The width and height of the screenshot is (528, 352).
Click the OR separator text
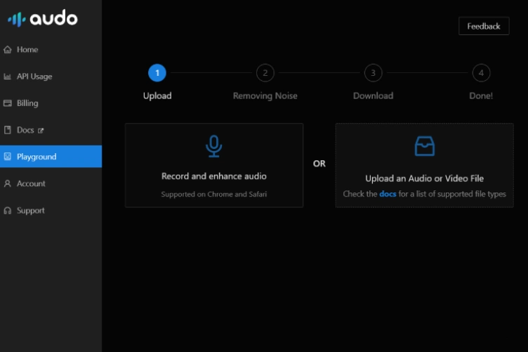click(319, 164)
